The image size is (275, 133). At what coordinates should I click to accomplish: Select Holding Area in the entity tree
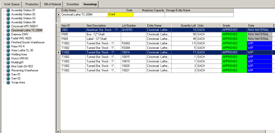tap(19, 54)
